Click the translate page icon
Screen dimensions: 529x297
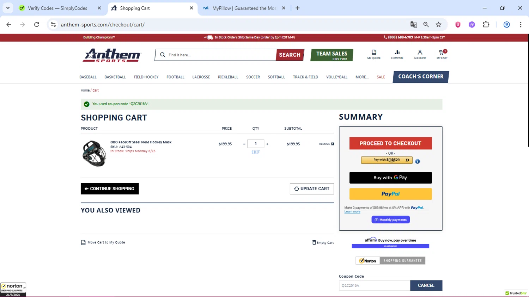tap(414, 25)
